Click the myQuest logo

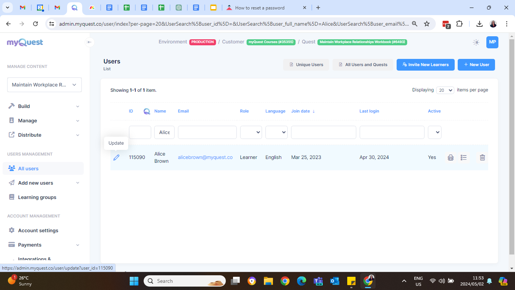25,42
